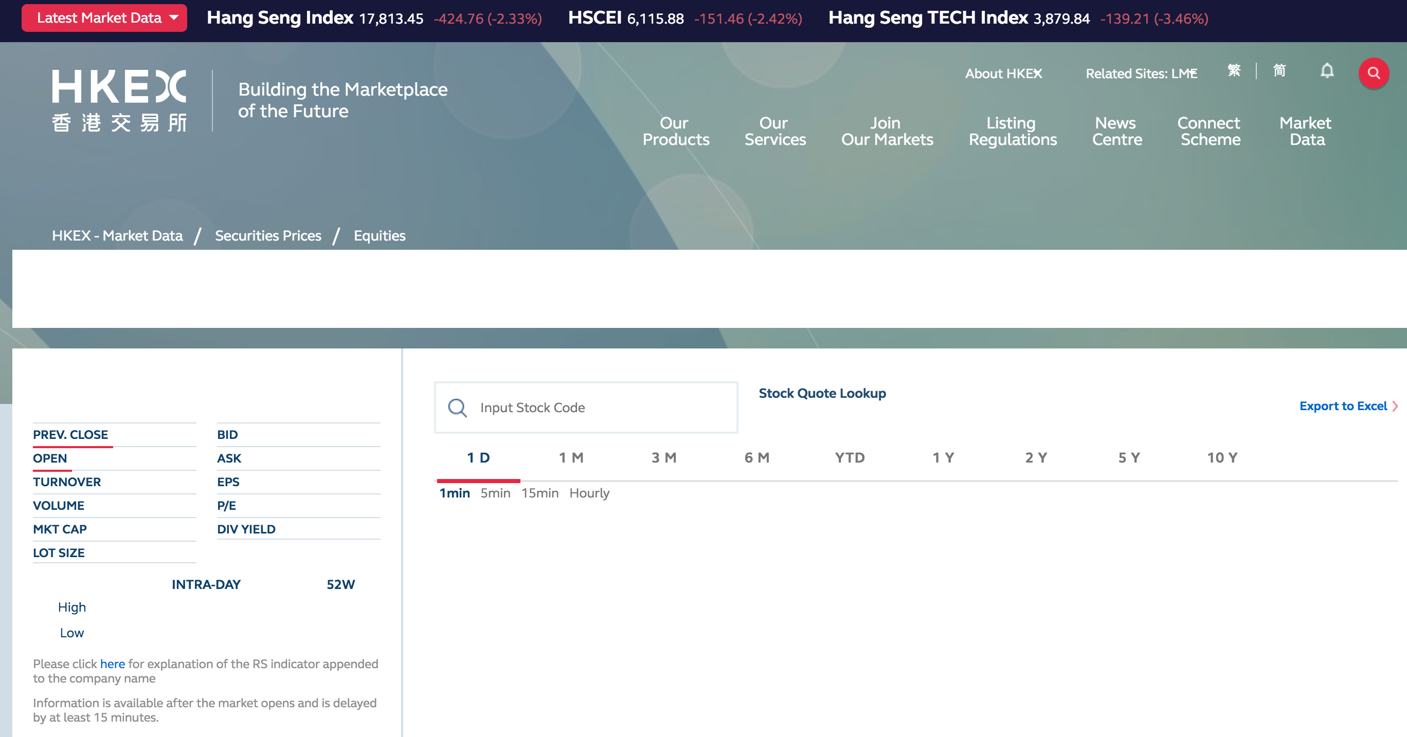The width and height of the screenshot is (1407, 737).
Task: Click the VOLUME label
Action: tap(59, 505)
